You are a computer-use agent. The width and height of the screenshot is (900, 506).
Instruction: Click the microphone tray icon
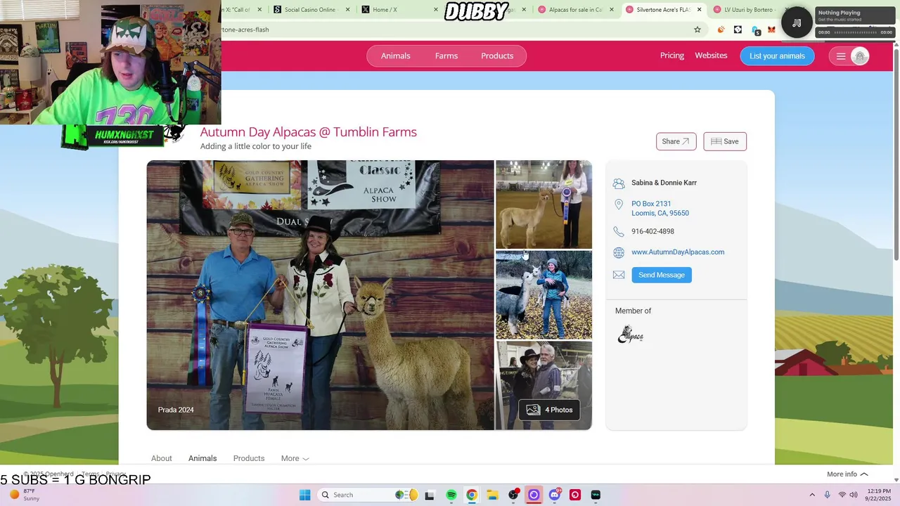coord(828,495)
